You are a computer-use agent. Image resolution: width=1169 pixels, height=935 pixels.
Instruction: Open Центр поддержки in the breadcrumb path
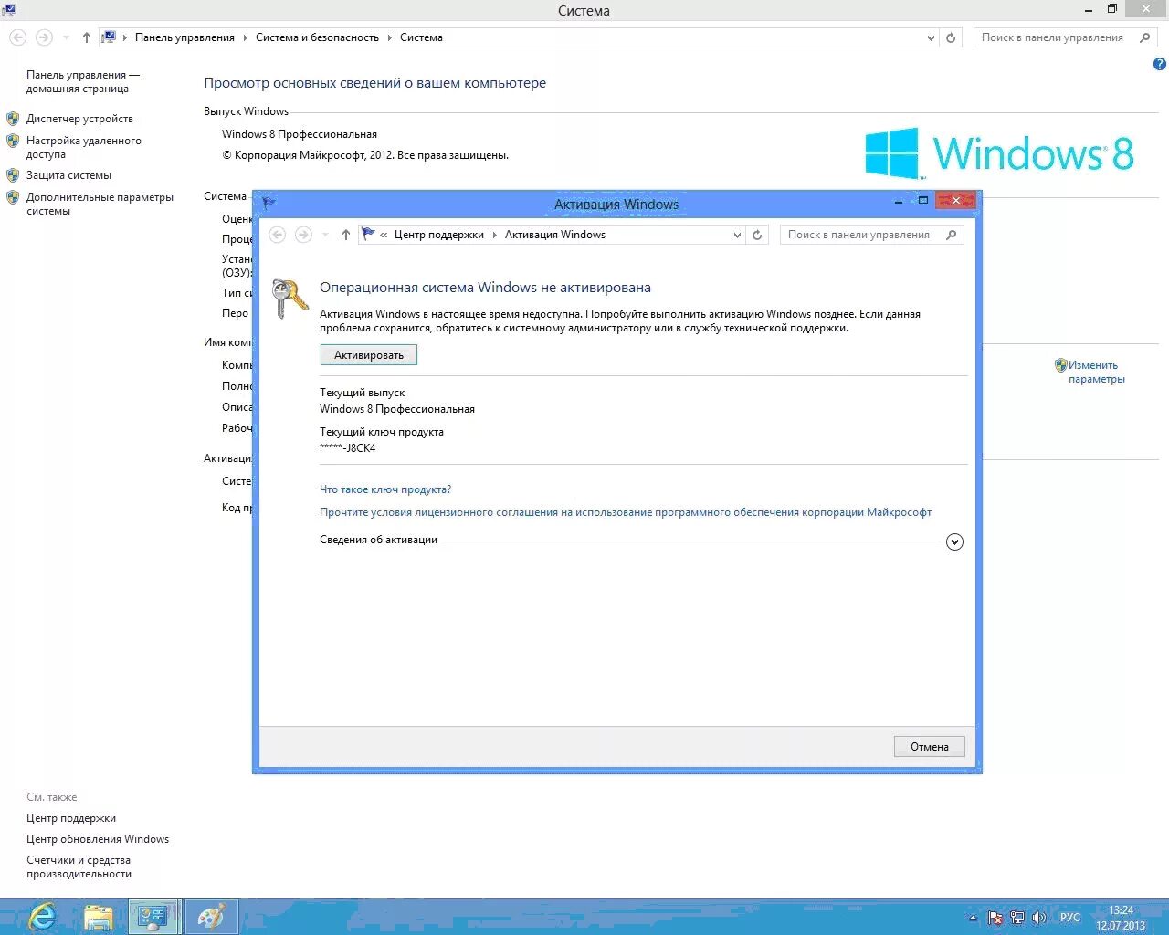(x=439, y=235)
